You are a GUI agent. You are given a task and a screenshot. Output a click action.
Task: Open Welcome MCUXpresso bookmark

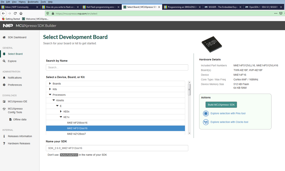pos(35,19)
